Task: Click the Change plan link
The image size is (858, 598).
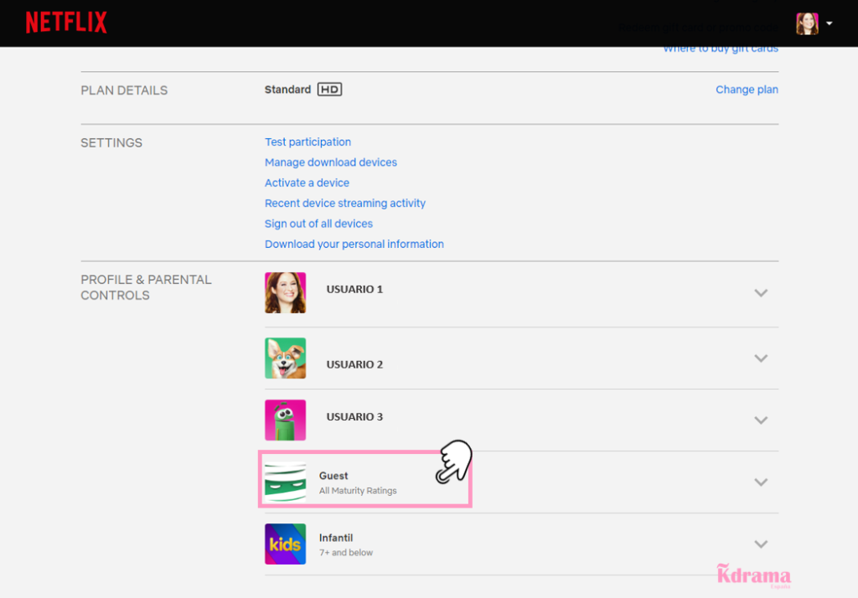Action: 747,90
